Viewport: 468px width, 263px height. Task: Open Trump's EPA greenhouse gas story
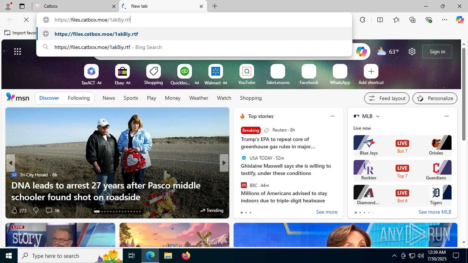tap(278, 143)
